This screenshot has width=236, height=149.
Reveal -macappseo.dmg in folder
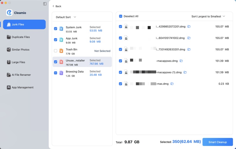click(181, 61)
